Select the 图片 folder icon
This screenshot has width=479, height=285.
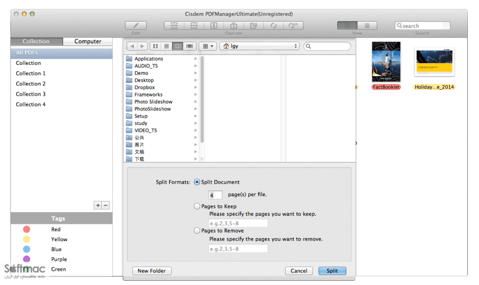(x=129, y=145)
